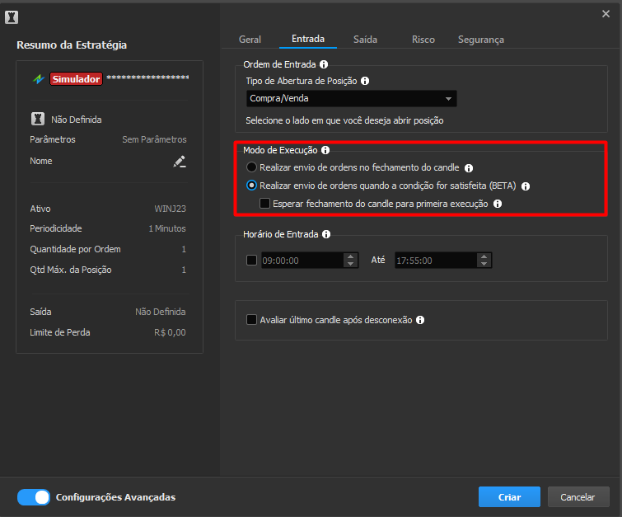Viewport: 622px width, 517px height.
Task: Show info for Esperar fechamento do candle
Action: coord(498,204)
